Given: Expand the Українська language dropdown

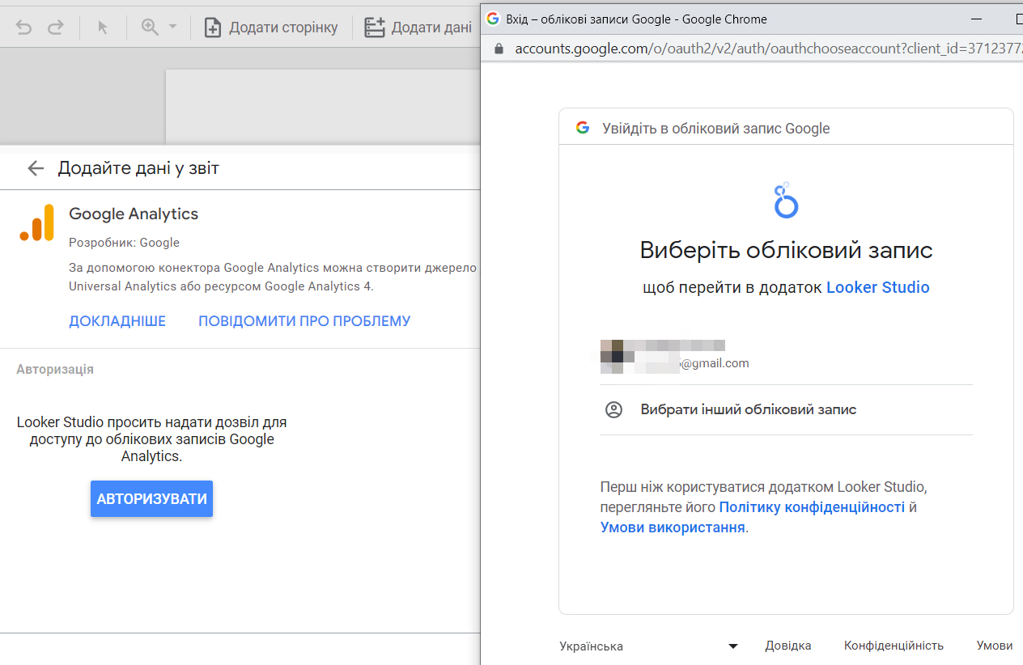Looking at the screenshot, I should coord(648,646).
